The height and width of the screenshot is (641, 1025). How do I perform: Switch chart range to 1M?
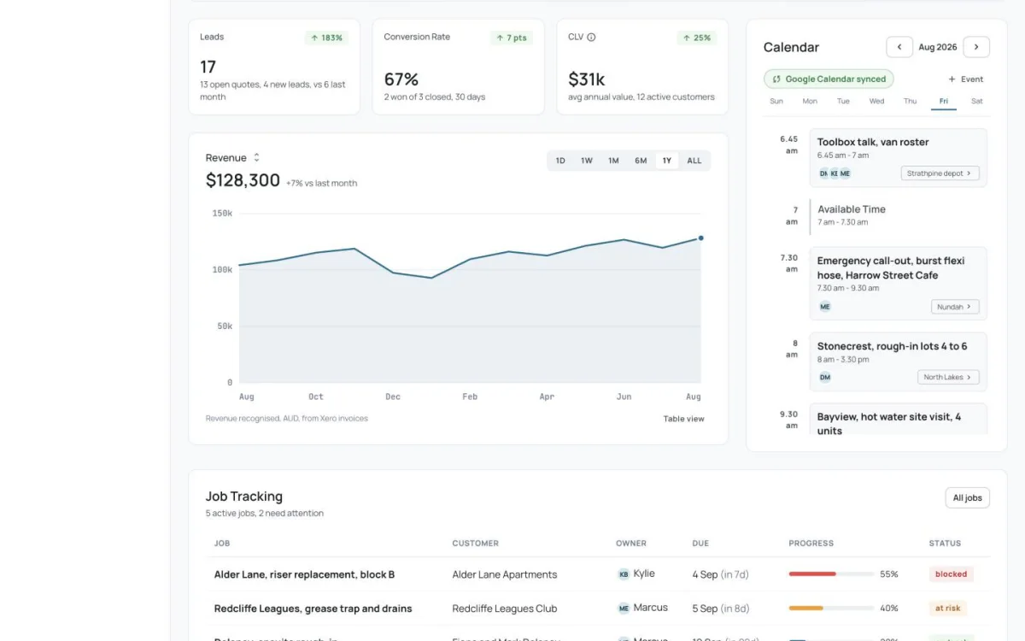(x=613, y=161)
